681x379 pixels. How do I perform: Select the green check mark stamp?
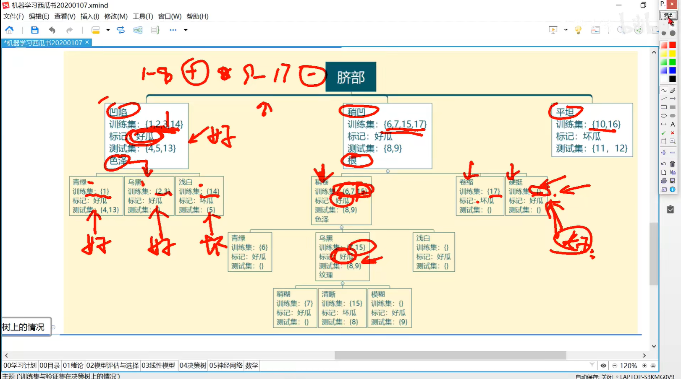664,133
